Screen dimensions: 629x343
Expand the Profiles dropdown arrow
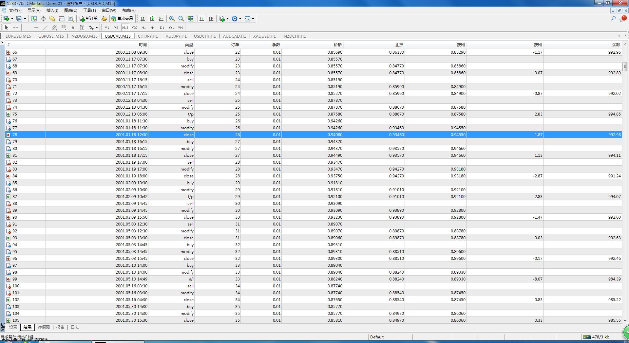(x=25, y=19)
